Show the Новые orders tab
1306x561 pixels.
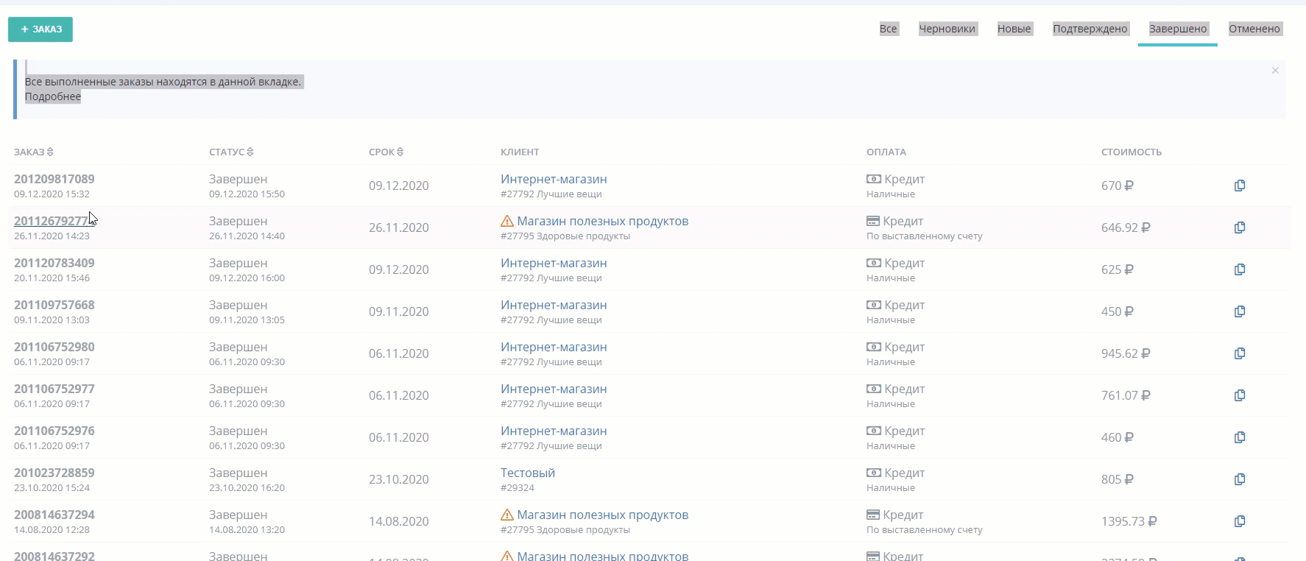[x=1014, y=29]
